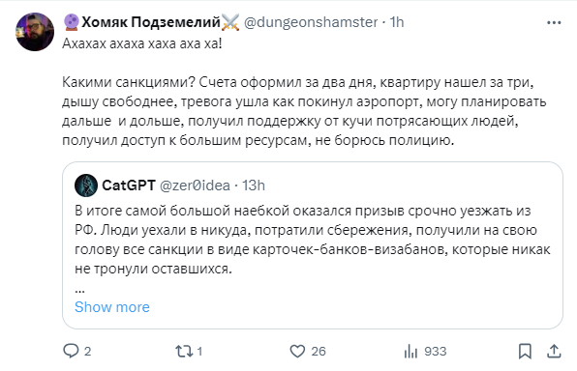577x371 pixels.
Task: Expand quoted tweet with Show more
Action: 112,307
